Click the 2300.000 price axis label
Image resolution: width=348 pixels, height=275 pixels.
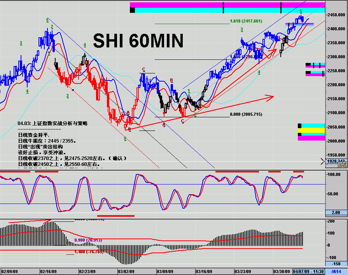point(336,57)
